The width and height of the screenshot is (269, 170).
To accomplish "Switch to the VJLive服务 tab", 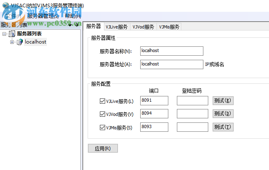I will 117,27.
